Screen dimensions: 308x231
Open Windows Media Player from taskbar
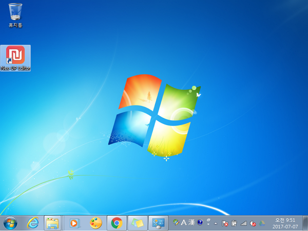(74, 223)
